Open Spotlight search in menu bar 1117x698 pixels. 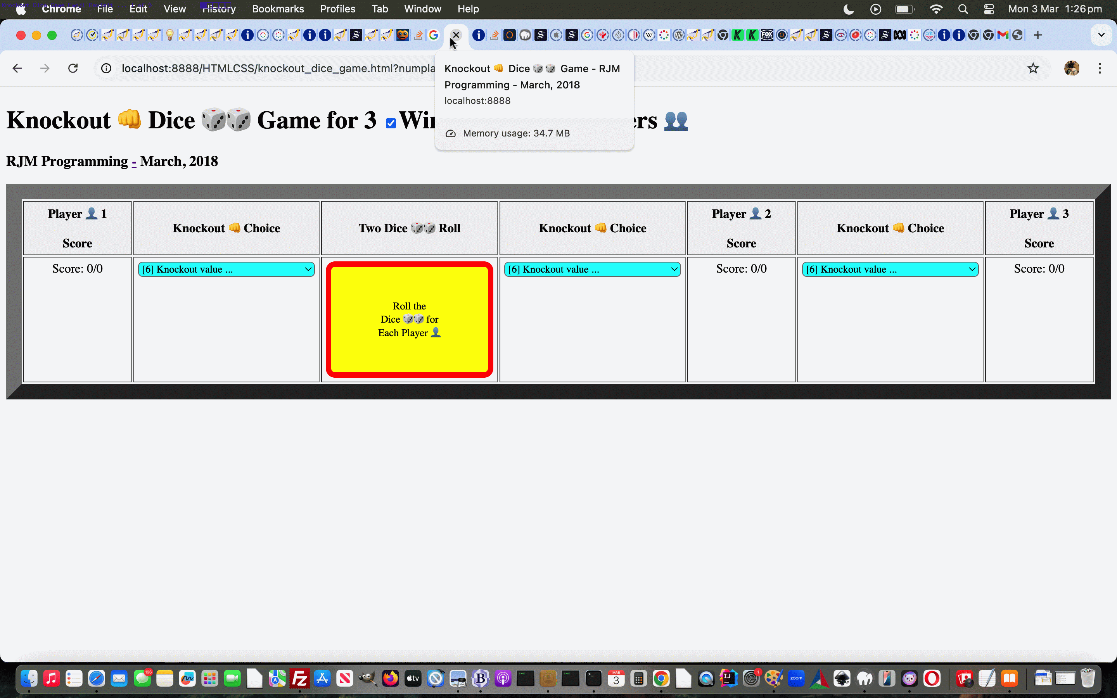click(963, 9)
